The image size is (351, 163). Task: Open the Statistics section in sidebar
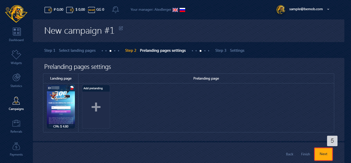coord(16,80)
